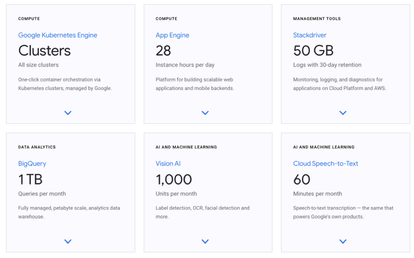Follow the Stackdriver link
Image resolution: width=414 pixels, height=258 pixels.
click(310, 35)
